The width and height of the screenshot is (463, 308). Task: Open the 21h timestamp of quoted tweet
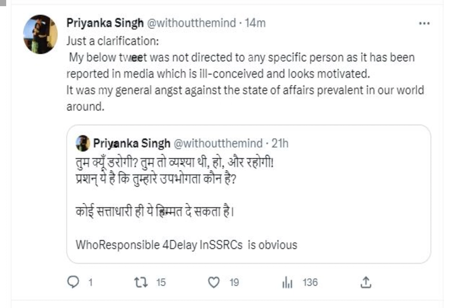(x=280, y=144)
